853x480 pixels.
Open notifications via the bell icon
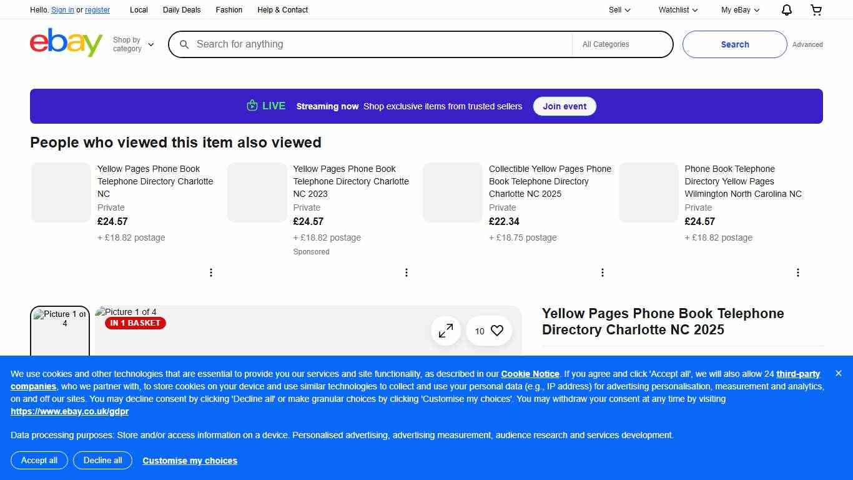click(786, 9)
